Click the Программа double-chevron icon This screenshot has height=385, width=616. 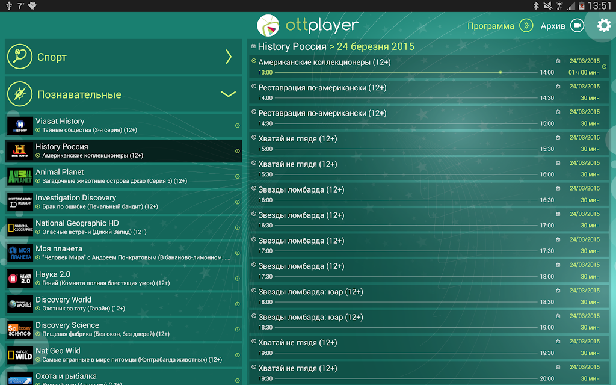526,25
